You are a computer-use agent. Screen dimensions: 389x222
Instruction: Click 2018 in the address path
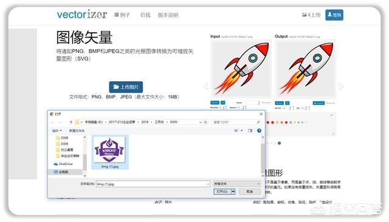(145, 122)
